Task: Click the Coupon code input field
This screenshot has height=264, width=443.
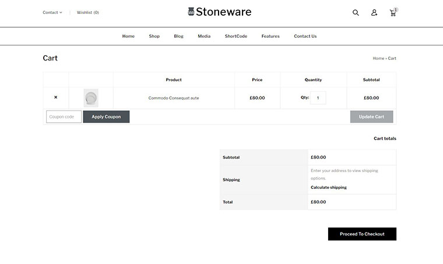Action: tap(64, 117)
